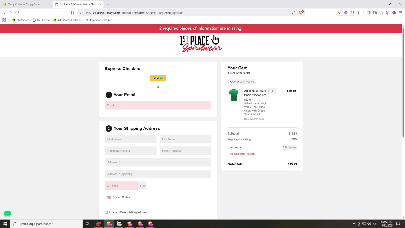This screenshot has height=228, width=405.
Task: Open the volume control in tray
Action: coord(369,224)
